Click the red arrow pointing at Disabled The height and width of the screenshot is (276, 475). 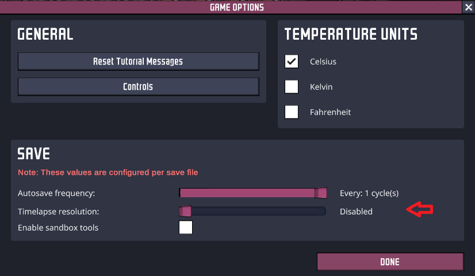(420, 210)
